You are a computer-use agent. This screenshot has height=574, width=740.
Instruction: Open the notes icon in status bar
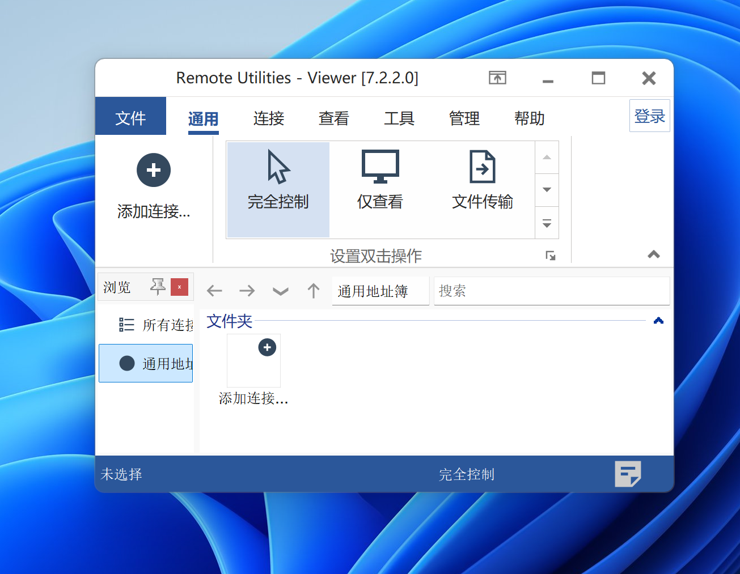coord(628,474)
